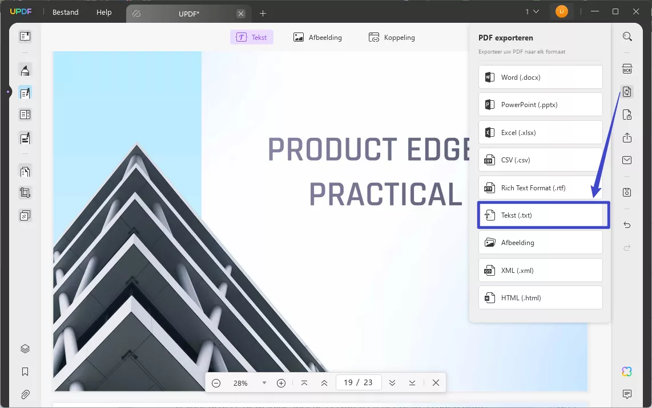Run OCR text recognition
The height and width of the screenshot is (408, 652).
(627, 69)
